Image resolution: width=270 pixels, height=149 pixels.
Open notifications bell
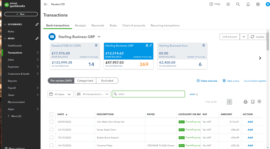click(x=248, y=4)
